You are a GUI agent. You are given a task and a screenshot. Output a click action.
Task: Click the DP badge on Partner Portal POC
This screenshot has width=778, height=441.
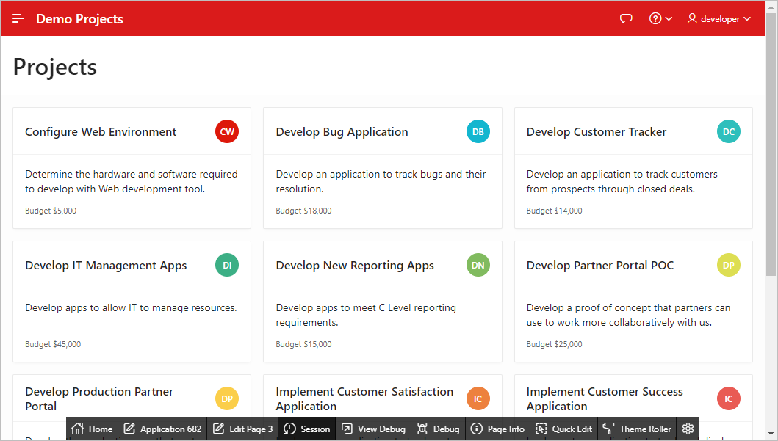(728, 265)
